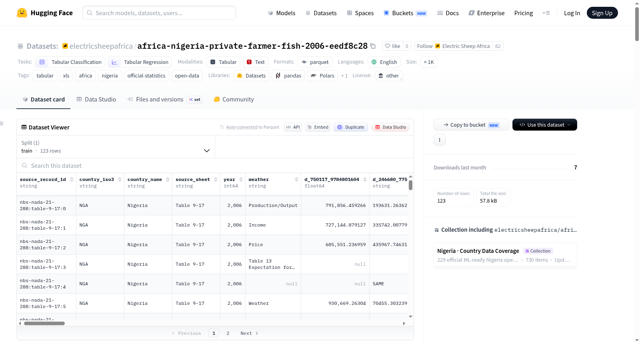Open the expanded navigation menu icon
This screenshot has width=640, height=344.
point(546,13)
